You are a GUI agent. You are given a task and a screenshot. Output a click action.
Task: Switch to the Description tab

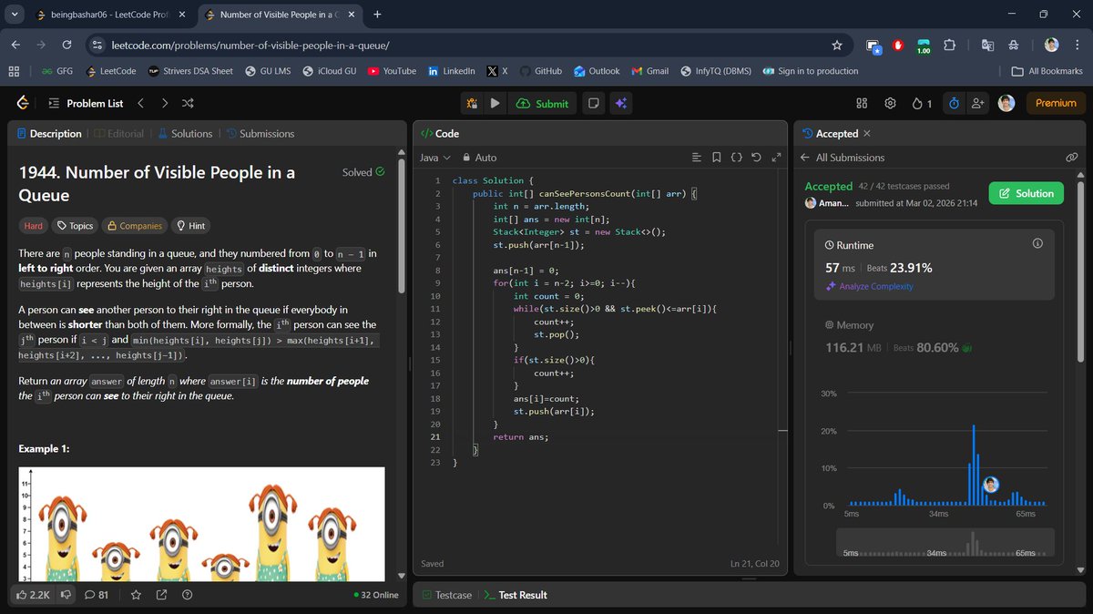click(x=49, y=133)
